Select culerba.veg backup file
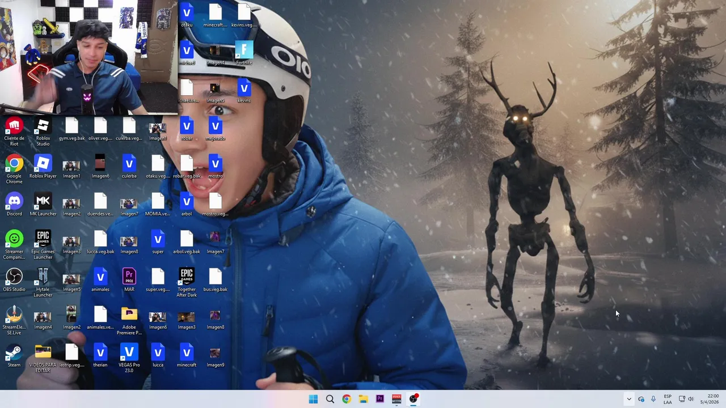This screenshot has width=726, height=408. point(129,129)
